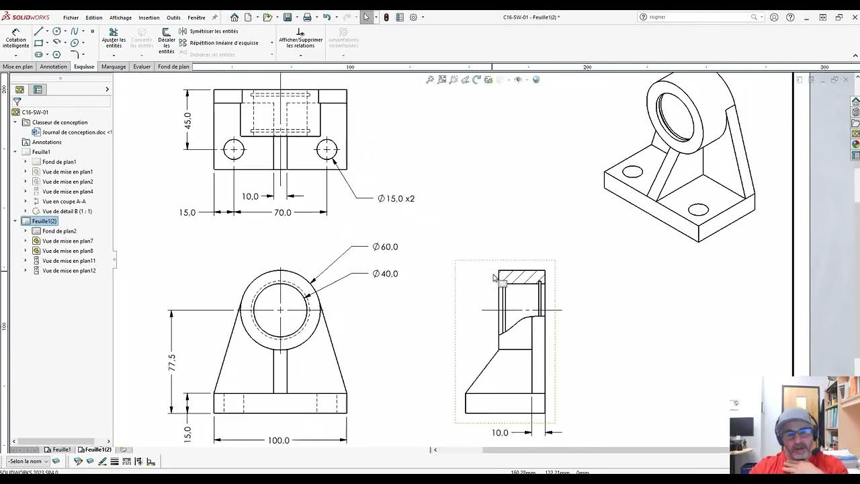Click Afficher/Supprimer les relations

[300, 38]
